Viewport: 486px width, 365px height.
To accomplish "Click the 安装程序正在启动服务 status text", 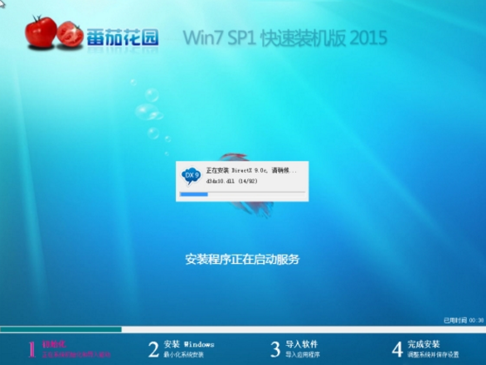I will [x=242, y=260].
